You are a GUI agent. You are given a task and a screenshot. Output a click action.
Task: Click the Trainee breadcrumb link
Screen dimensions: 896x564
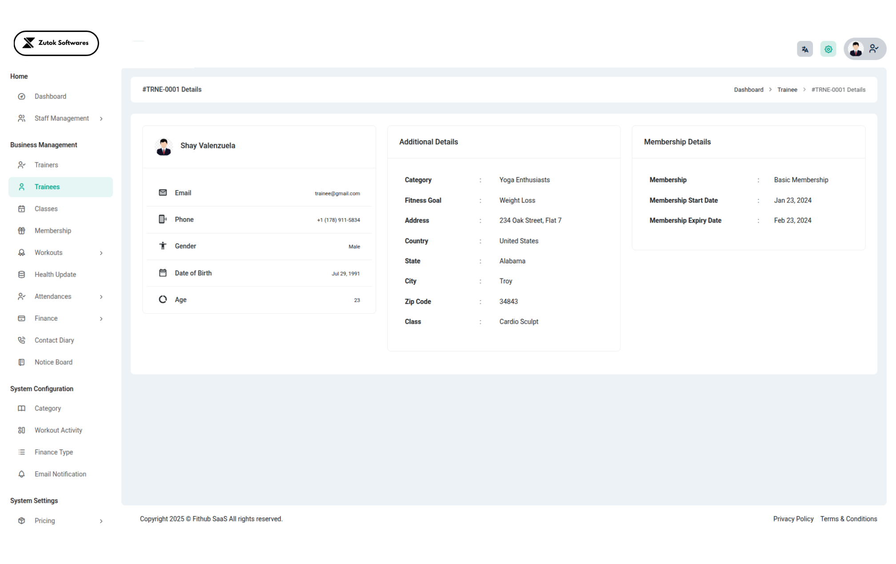787,90
